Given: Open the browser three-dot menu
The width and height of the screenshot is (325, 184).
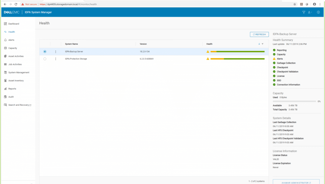Looking at the screenshot, I should tap(320, 4).
